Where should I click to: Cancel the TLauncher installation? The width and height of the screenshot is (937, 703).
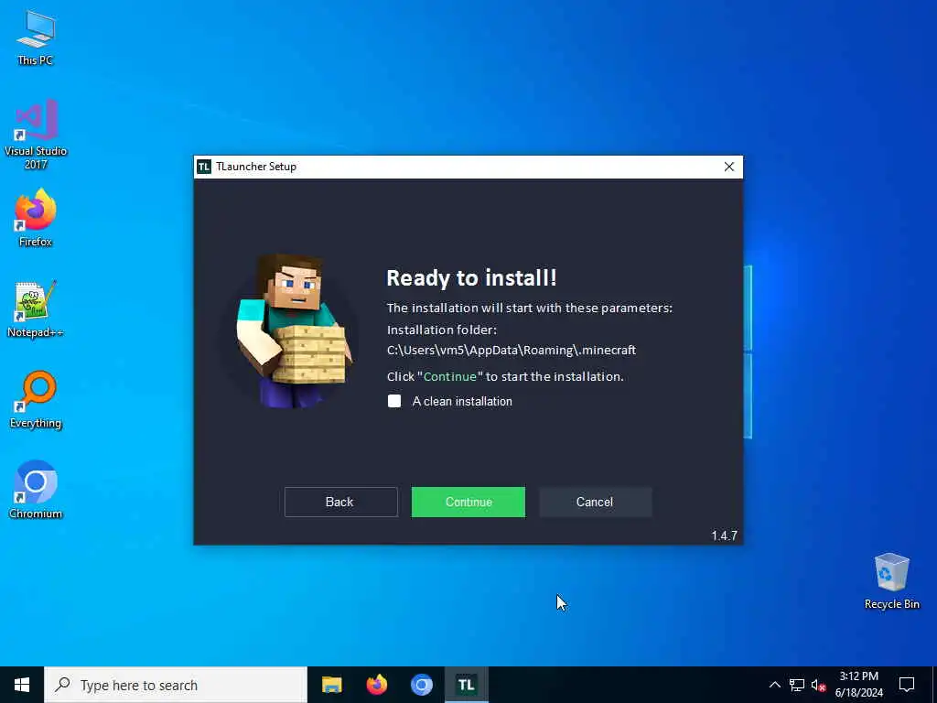click(595, 503)
